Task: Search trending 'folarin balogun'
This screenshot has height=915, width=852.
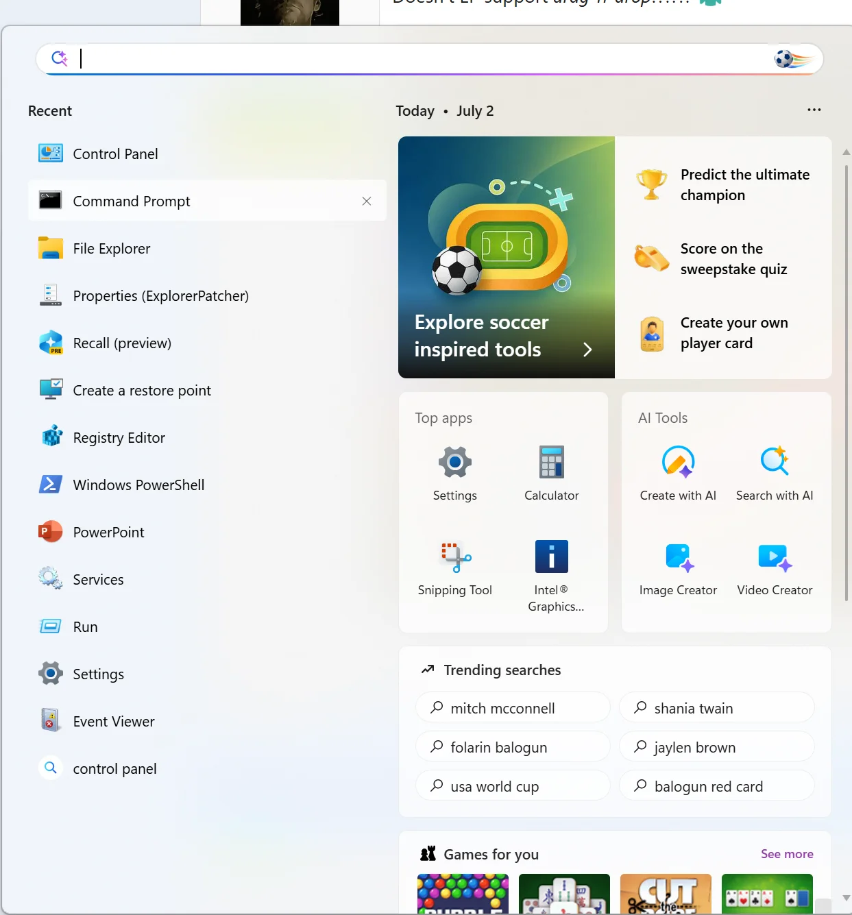Action: pyautogui.click(x=513, y=746)
